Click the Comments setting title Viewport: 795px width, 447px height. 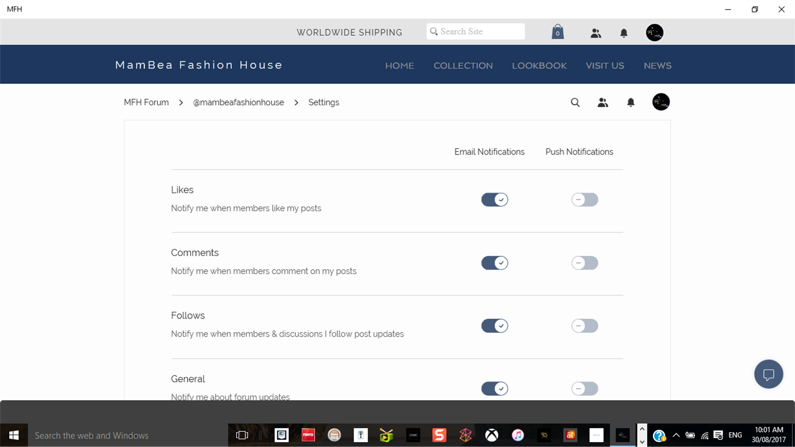click(x=195, y=253)
